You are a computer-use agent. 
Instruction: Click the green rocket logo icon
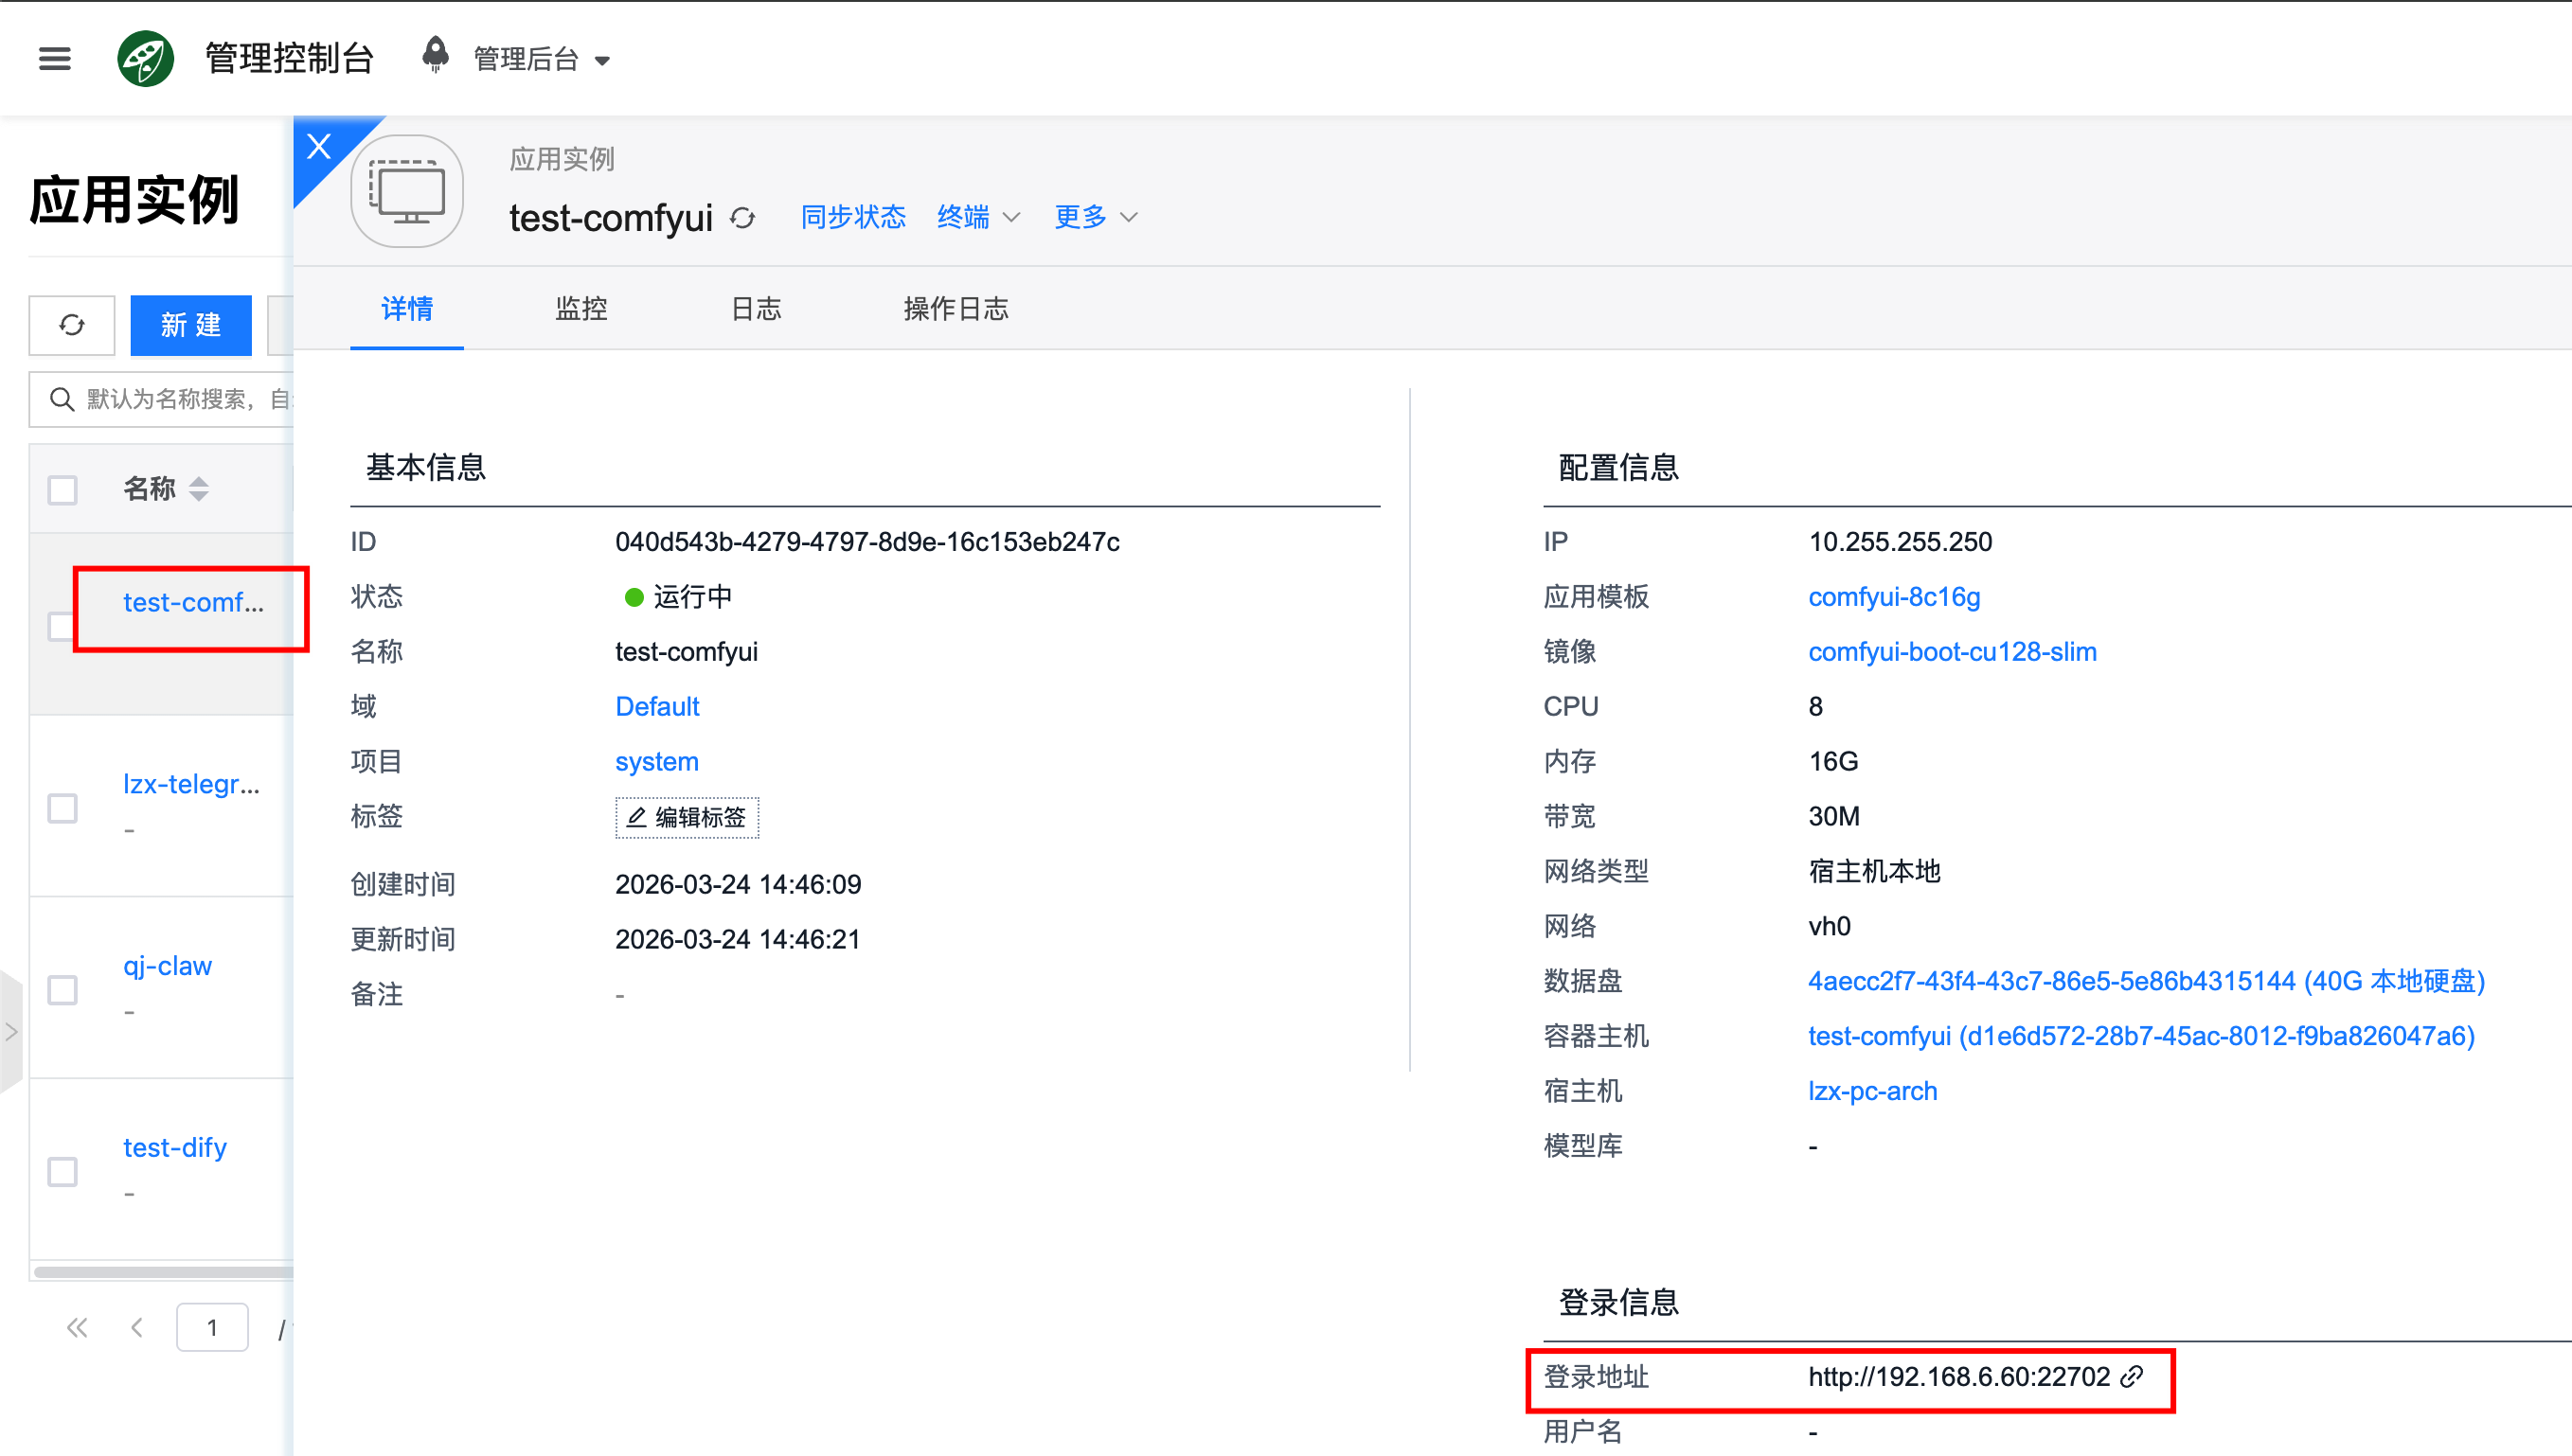point(146,59)
